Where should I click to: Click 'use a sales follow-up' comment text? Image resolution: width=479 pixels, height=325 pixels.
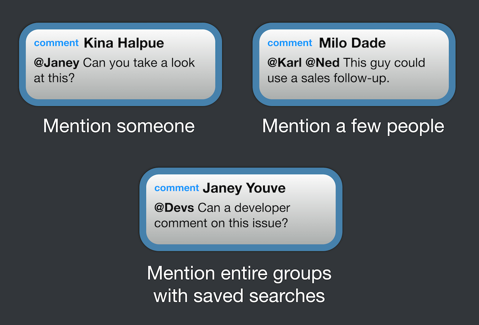click(329, 79)
